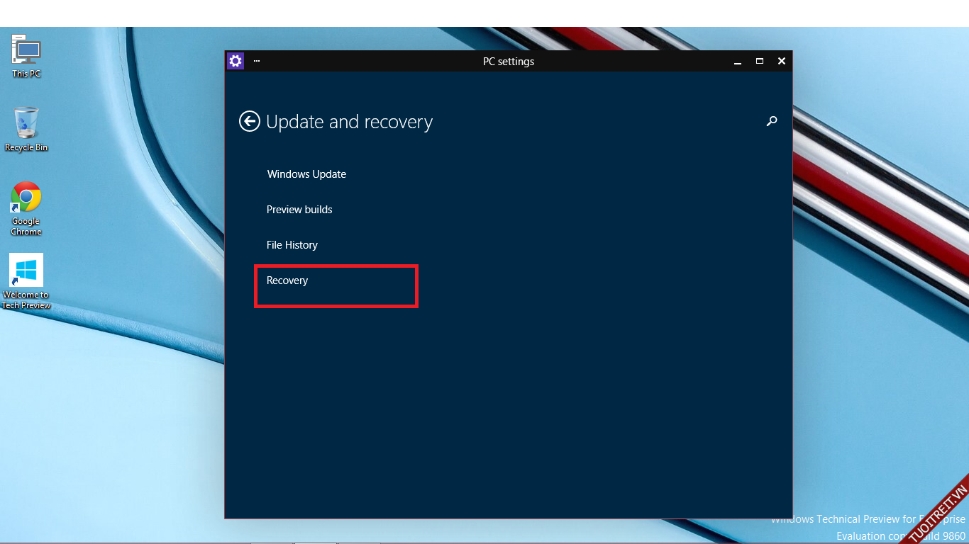The image size is (969, 544).
Task: Open search with the magnifier icon
Action: tap(772, 121)
